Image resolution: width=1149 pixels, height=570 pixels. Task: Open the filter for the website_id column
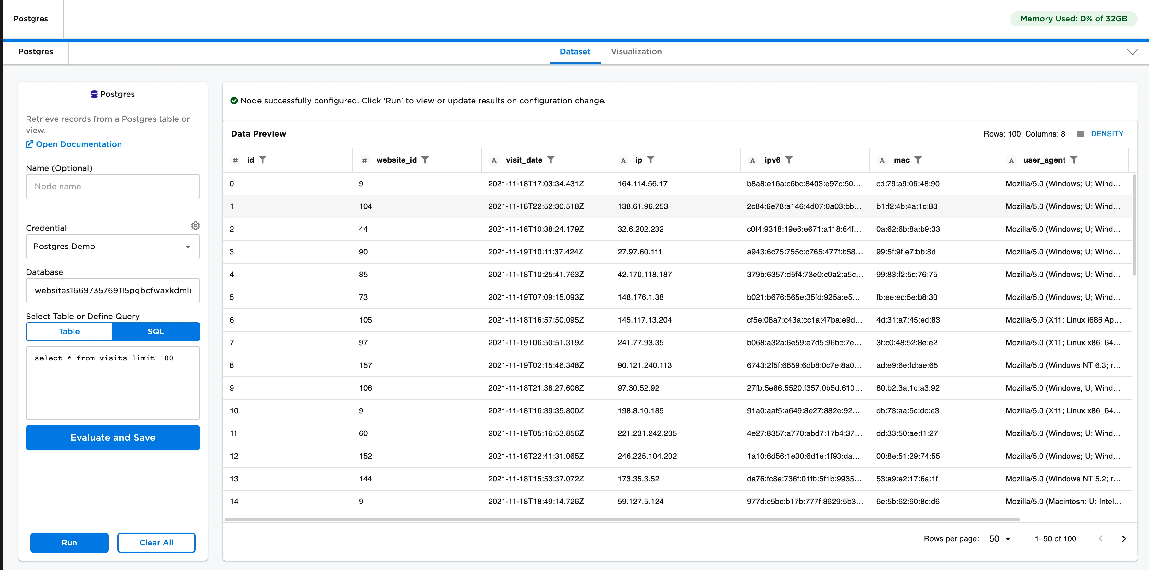(x=427, y=160)
